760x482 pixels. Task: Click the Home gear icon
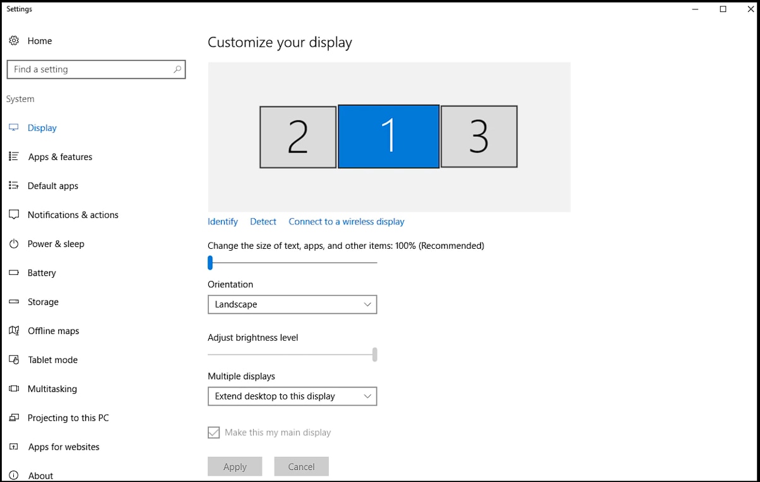[14, 40]
